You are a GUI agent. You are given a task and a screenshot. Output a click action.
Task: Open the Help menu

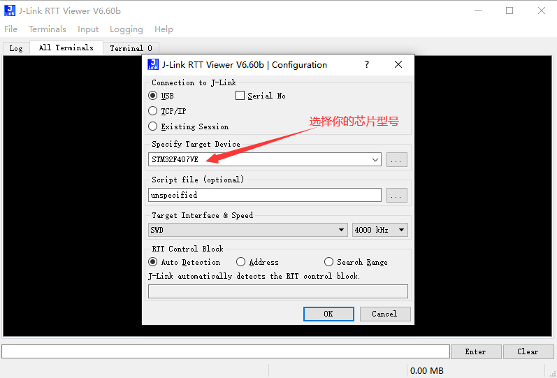[164, 29]
